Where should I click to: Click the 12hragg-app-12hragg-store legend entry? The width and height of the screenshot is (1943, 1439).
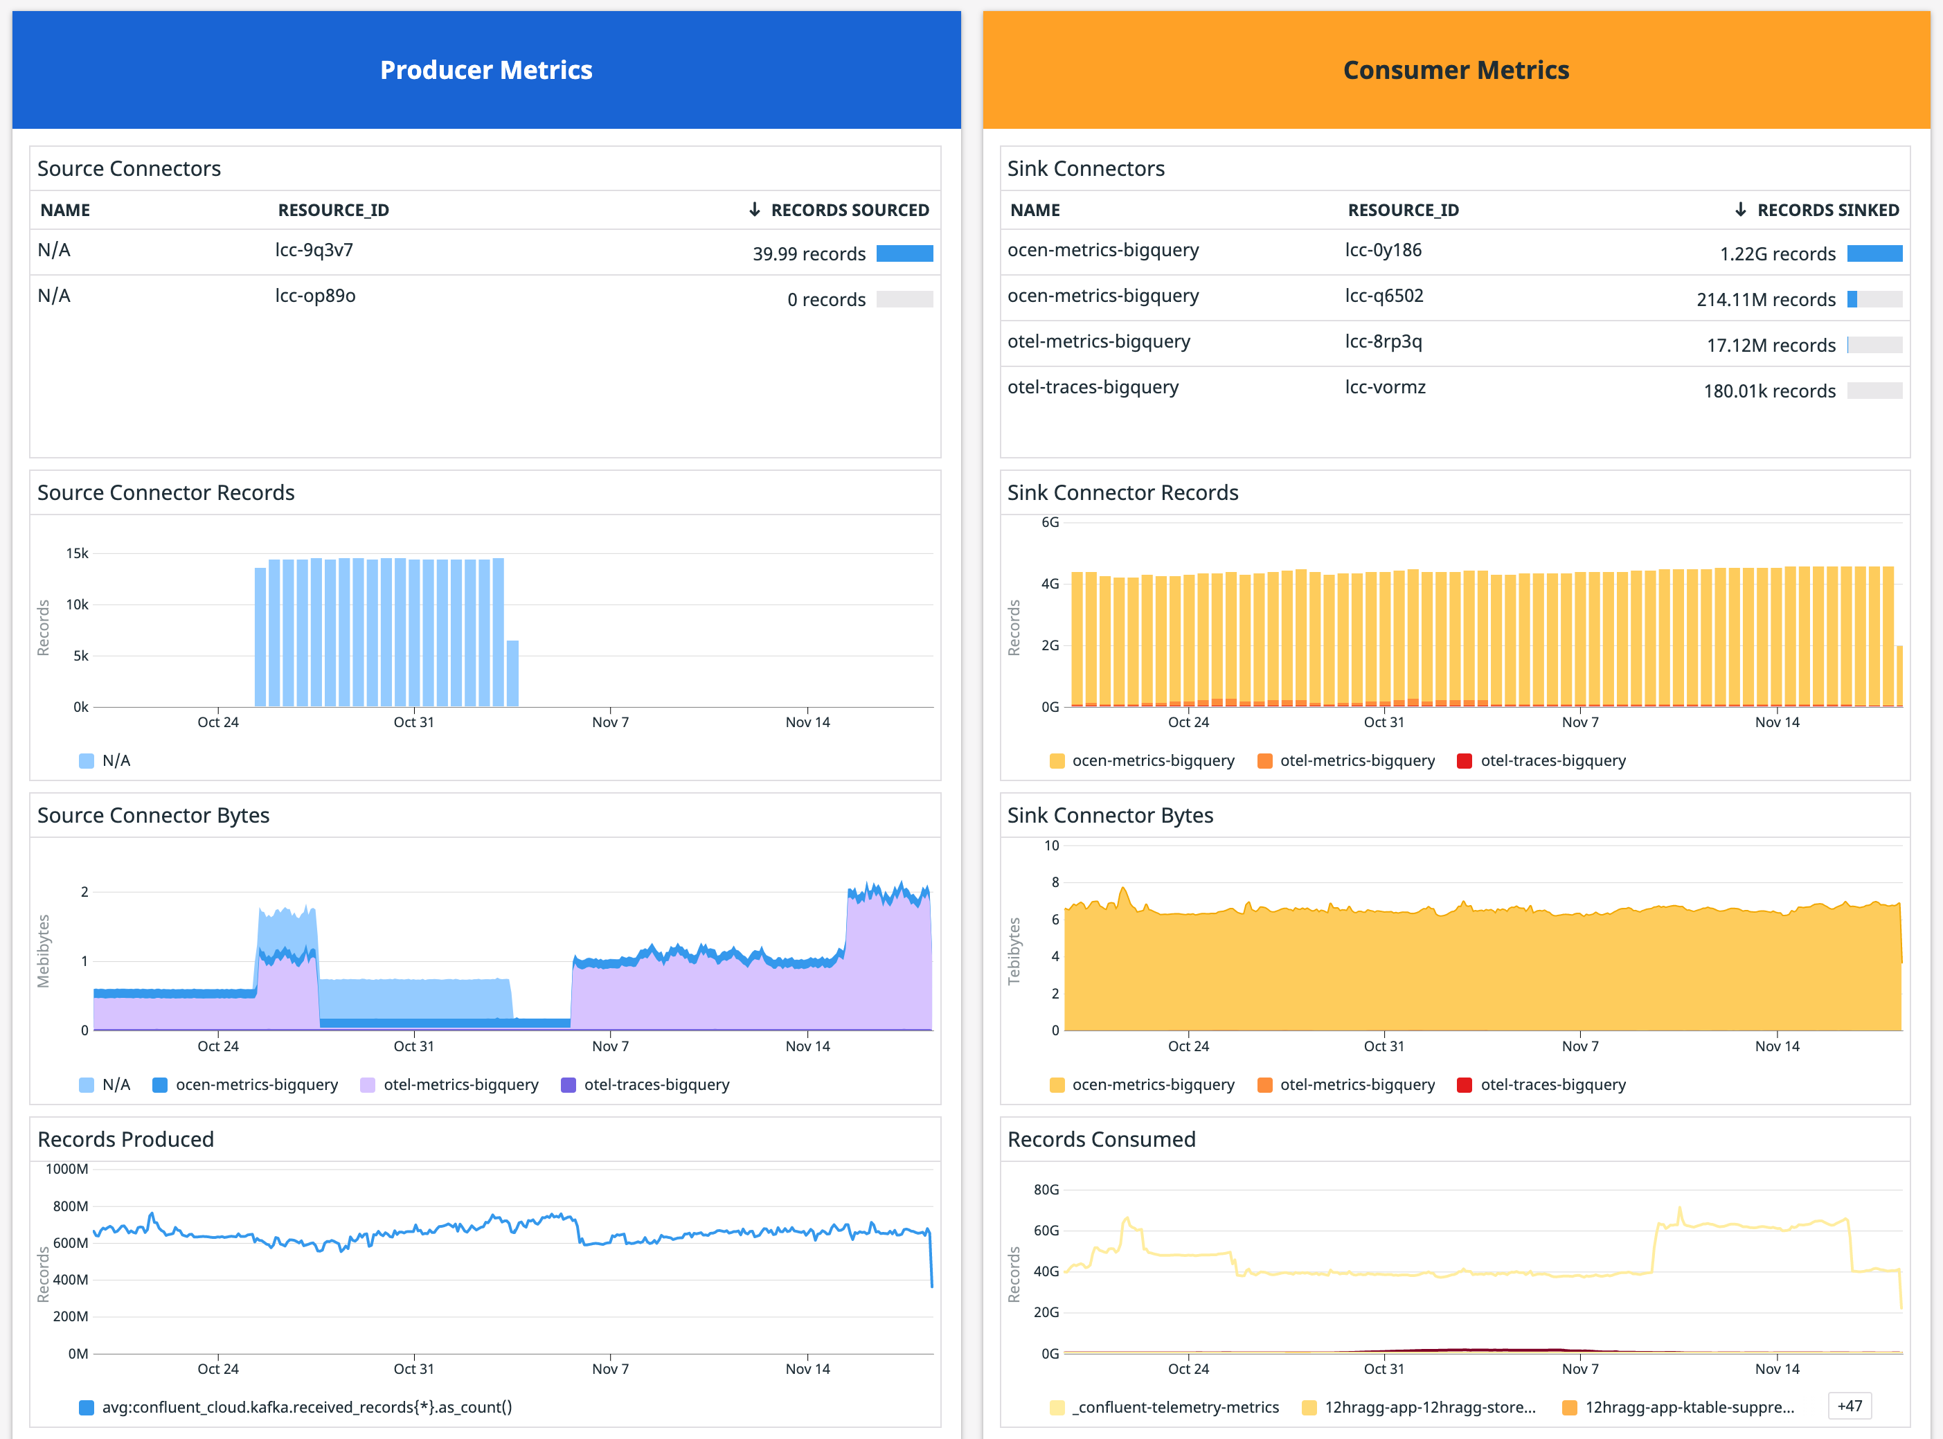[x=1430, y=1408]
